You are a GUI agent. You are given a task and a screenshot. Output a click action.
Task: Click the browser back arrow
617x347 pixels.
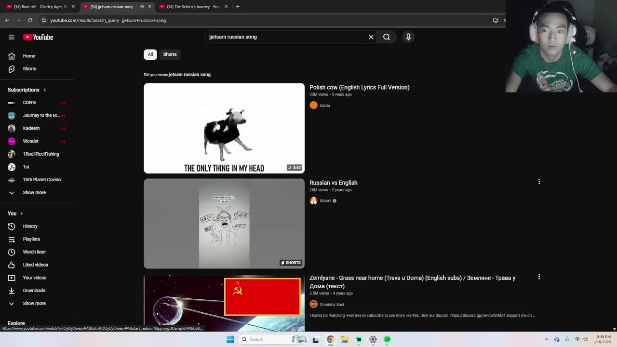pos(7,20)
